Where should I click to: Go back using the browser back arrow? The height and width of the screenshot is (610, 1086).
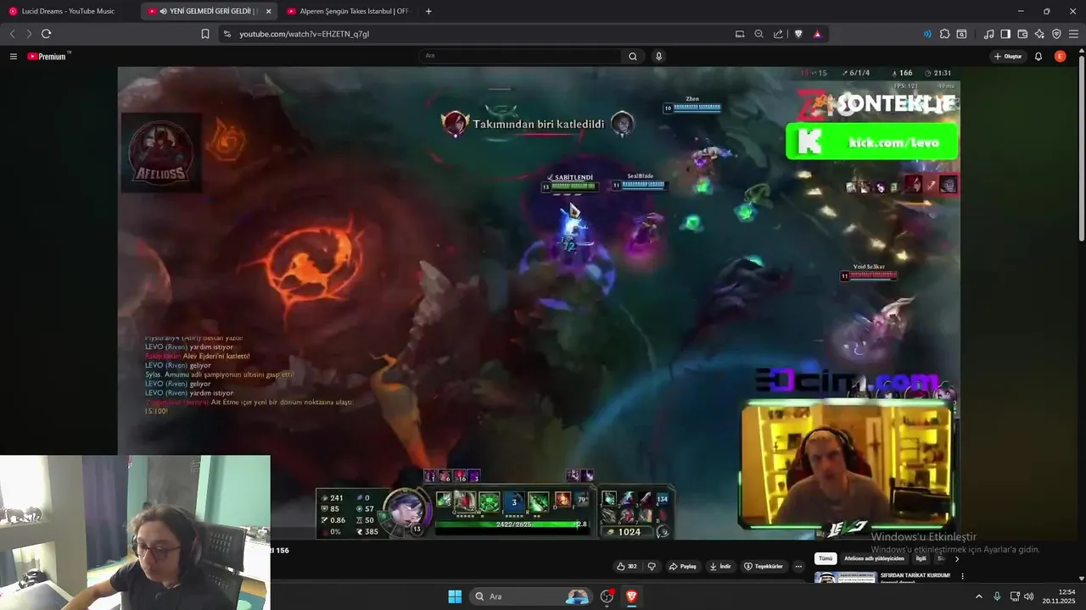pyautogui.click(x=12, y=34)
